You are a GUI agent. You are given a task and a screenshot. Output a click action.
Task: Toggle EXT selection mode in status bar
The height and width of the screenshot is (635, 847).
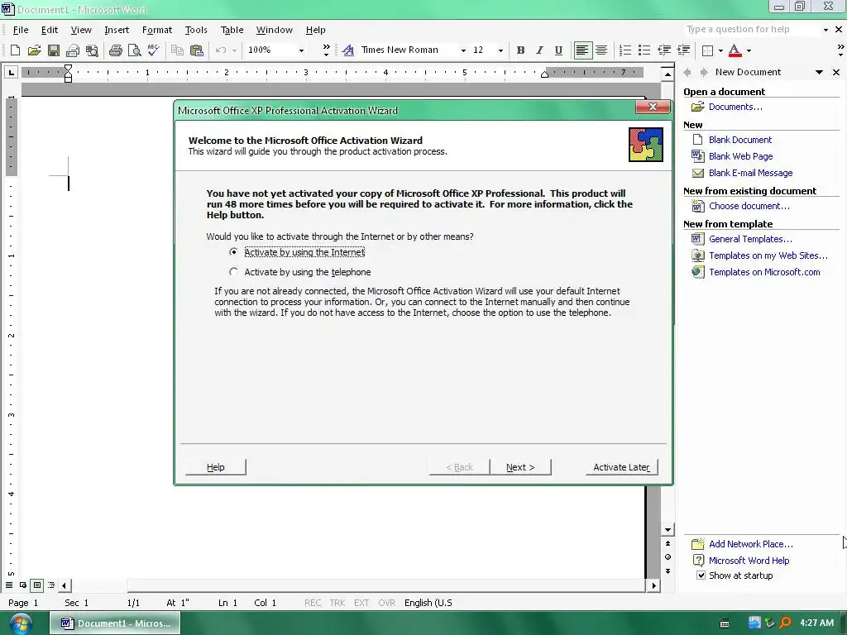[361, 603]
